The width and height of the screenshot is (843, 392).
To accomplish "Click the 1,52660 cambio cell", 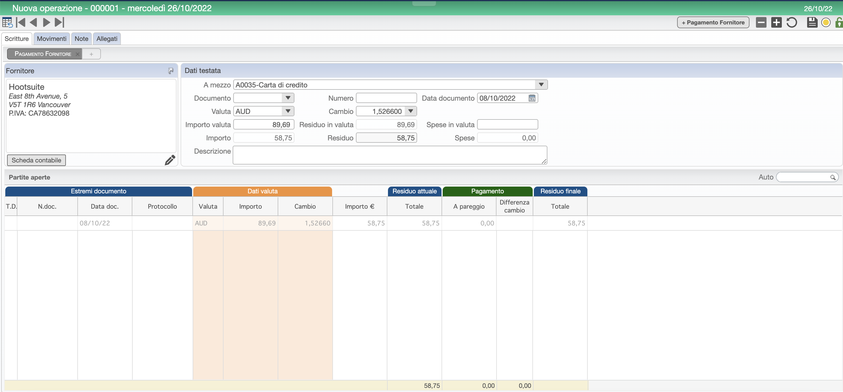I will tap(305, 223).
